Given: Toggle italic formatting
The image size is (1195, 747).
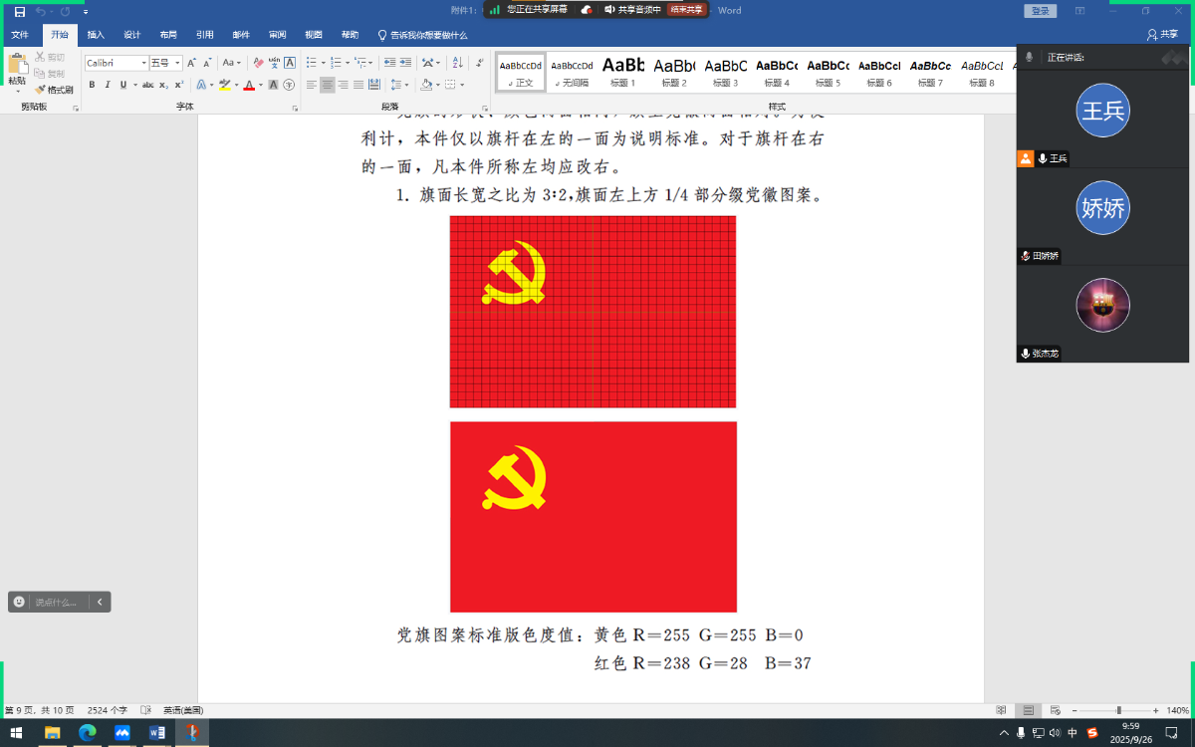Looking at the screenshot, I should [x=106, y=85].
